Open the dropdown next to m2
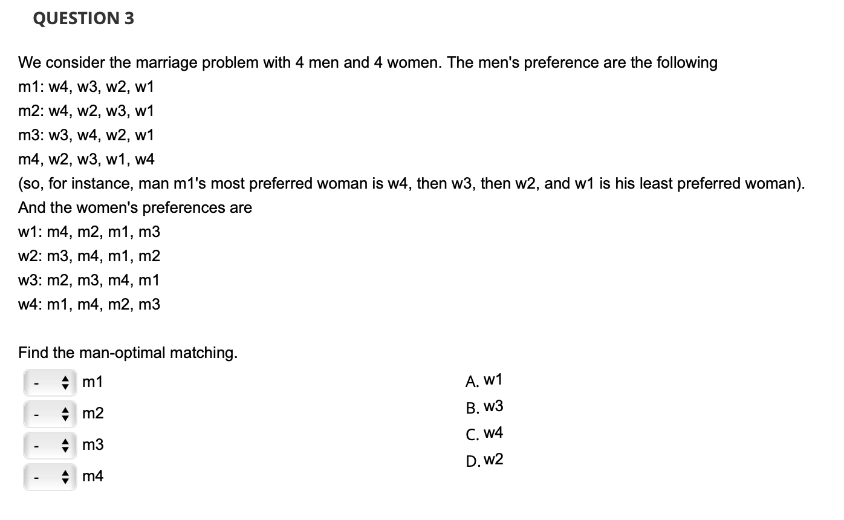This screenshot has height=520, width=844. 50,414
